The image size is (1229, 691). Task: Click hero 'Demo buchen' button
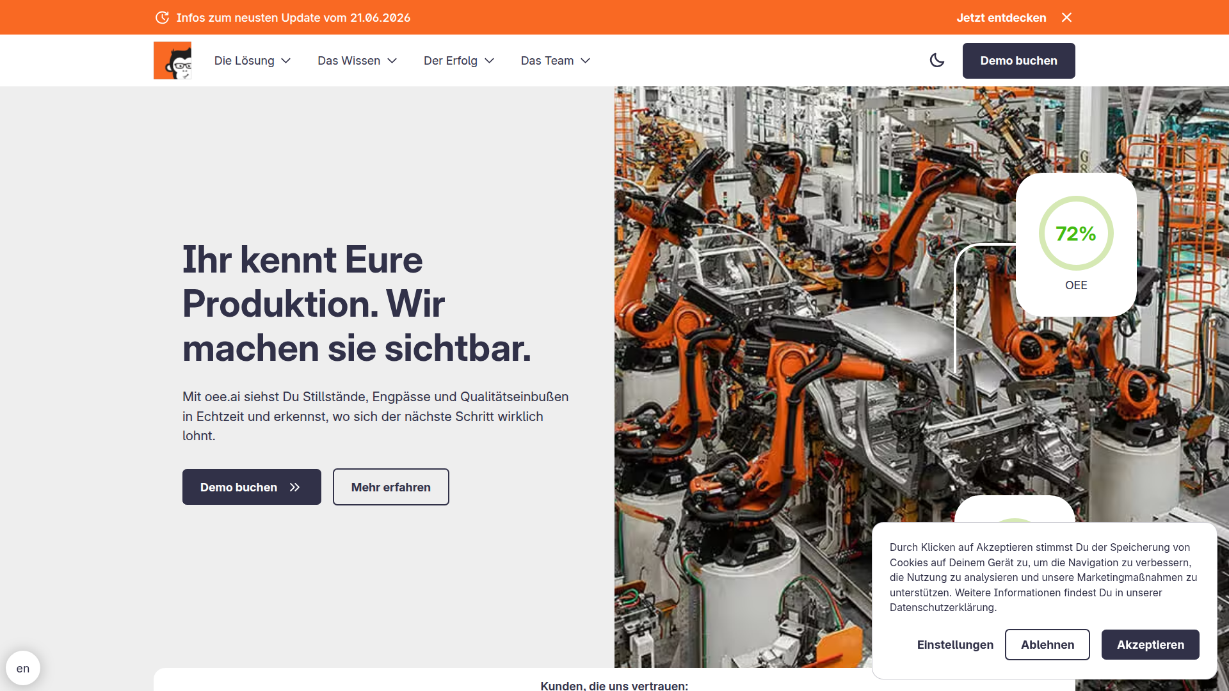[x=252, y=487]
